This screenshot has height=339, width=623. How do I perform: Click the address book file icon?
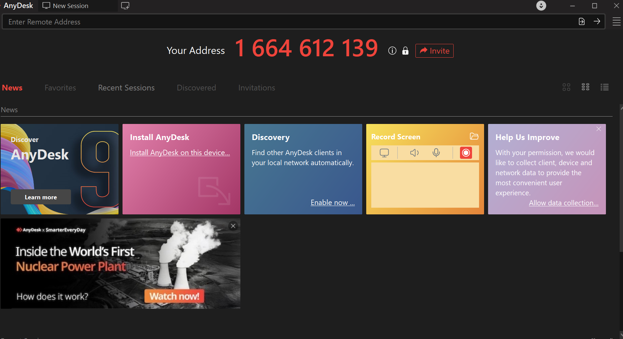(x=581, y=21)
